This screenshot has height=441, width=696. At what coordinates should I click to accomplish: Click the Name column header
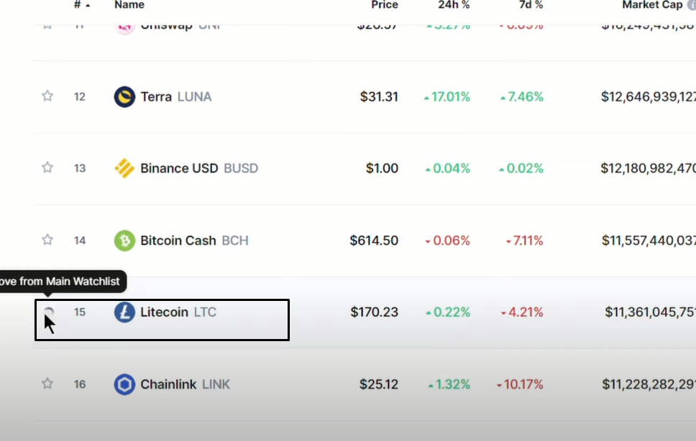(x=129, y=5)
